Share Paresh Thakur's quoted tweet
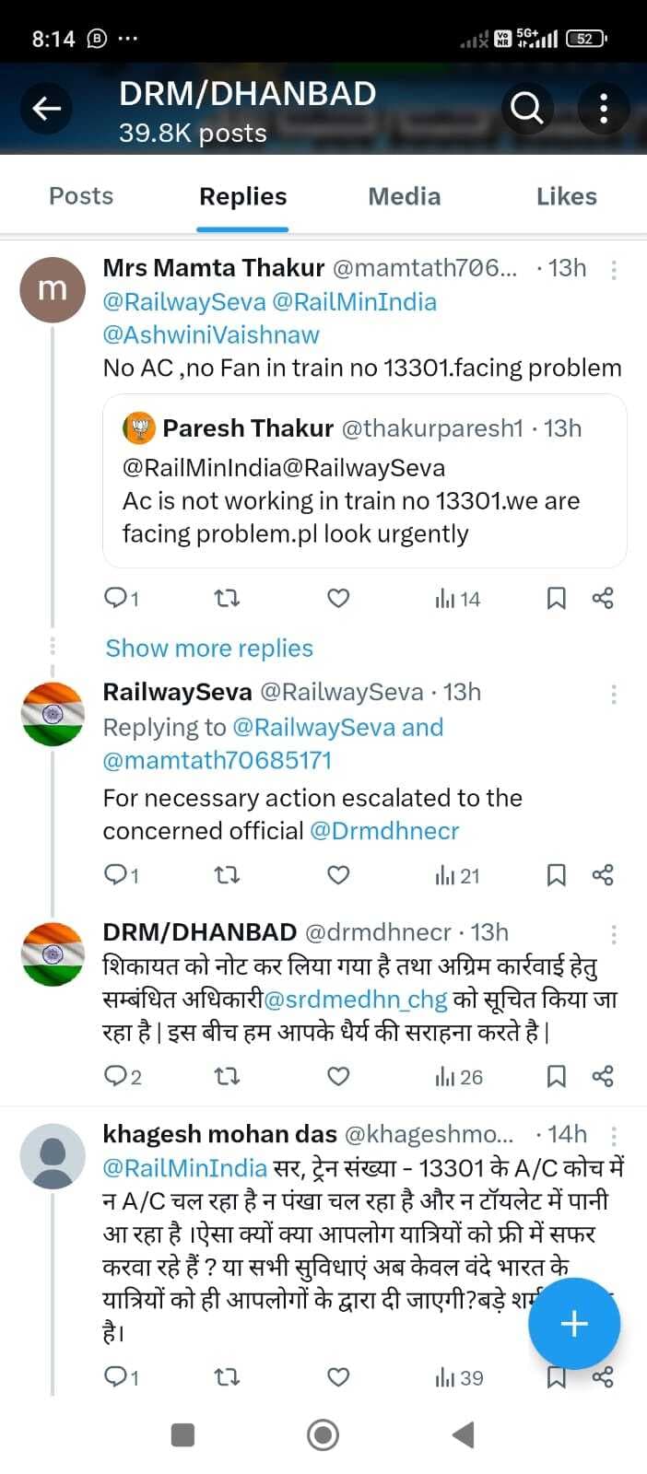Screen dimensions: 647x1474 point(603,598)
